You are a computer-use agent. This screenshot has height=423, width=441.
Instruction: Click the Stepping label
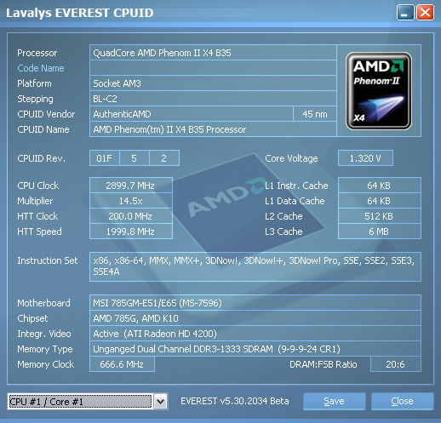(x=35, y=99)
